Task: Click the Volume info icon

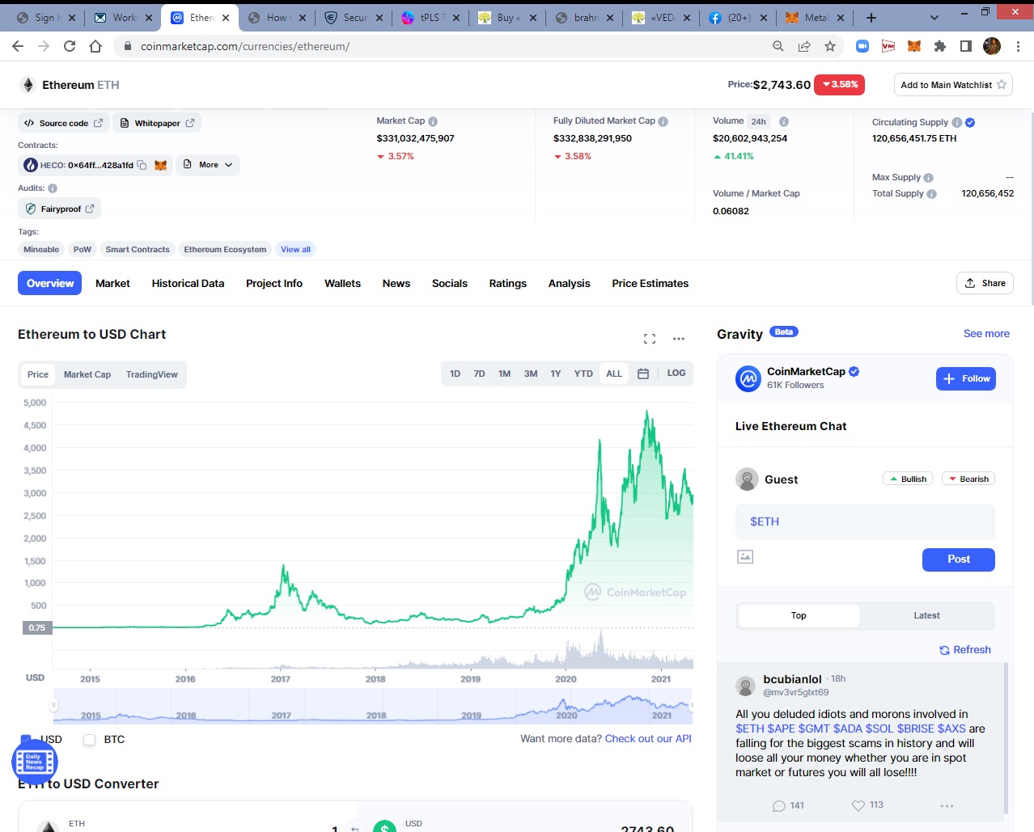Action: coord(784,121)
